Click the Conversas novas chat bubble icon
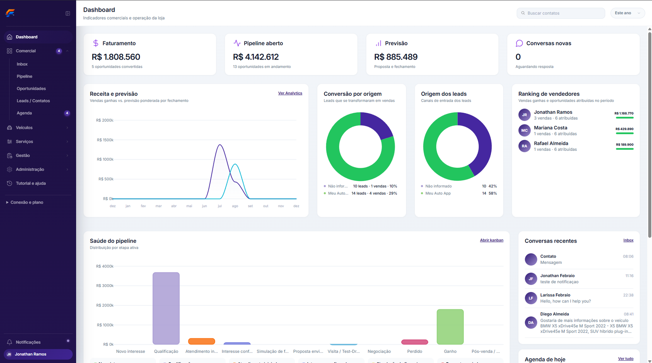This screenshot has height=363, width=652. pyautogui.click(x=519, y=43)
